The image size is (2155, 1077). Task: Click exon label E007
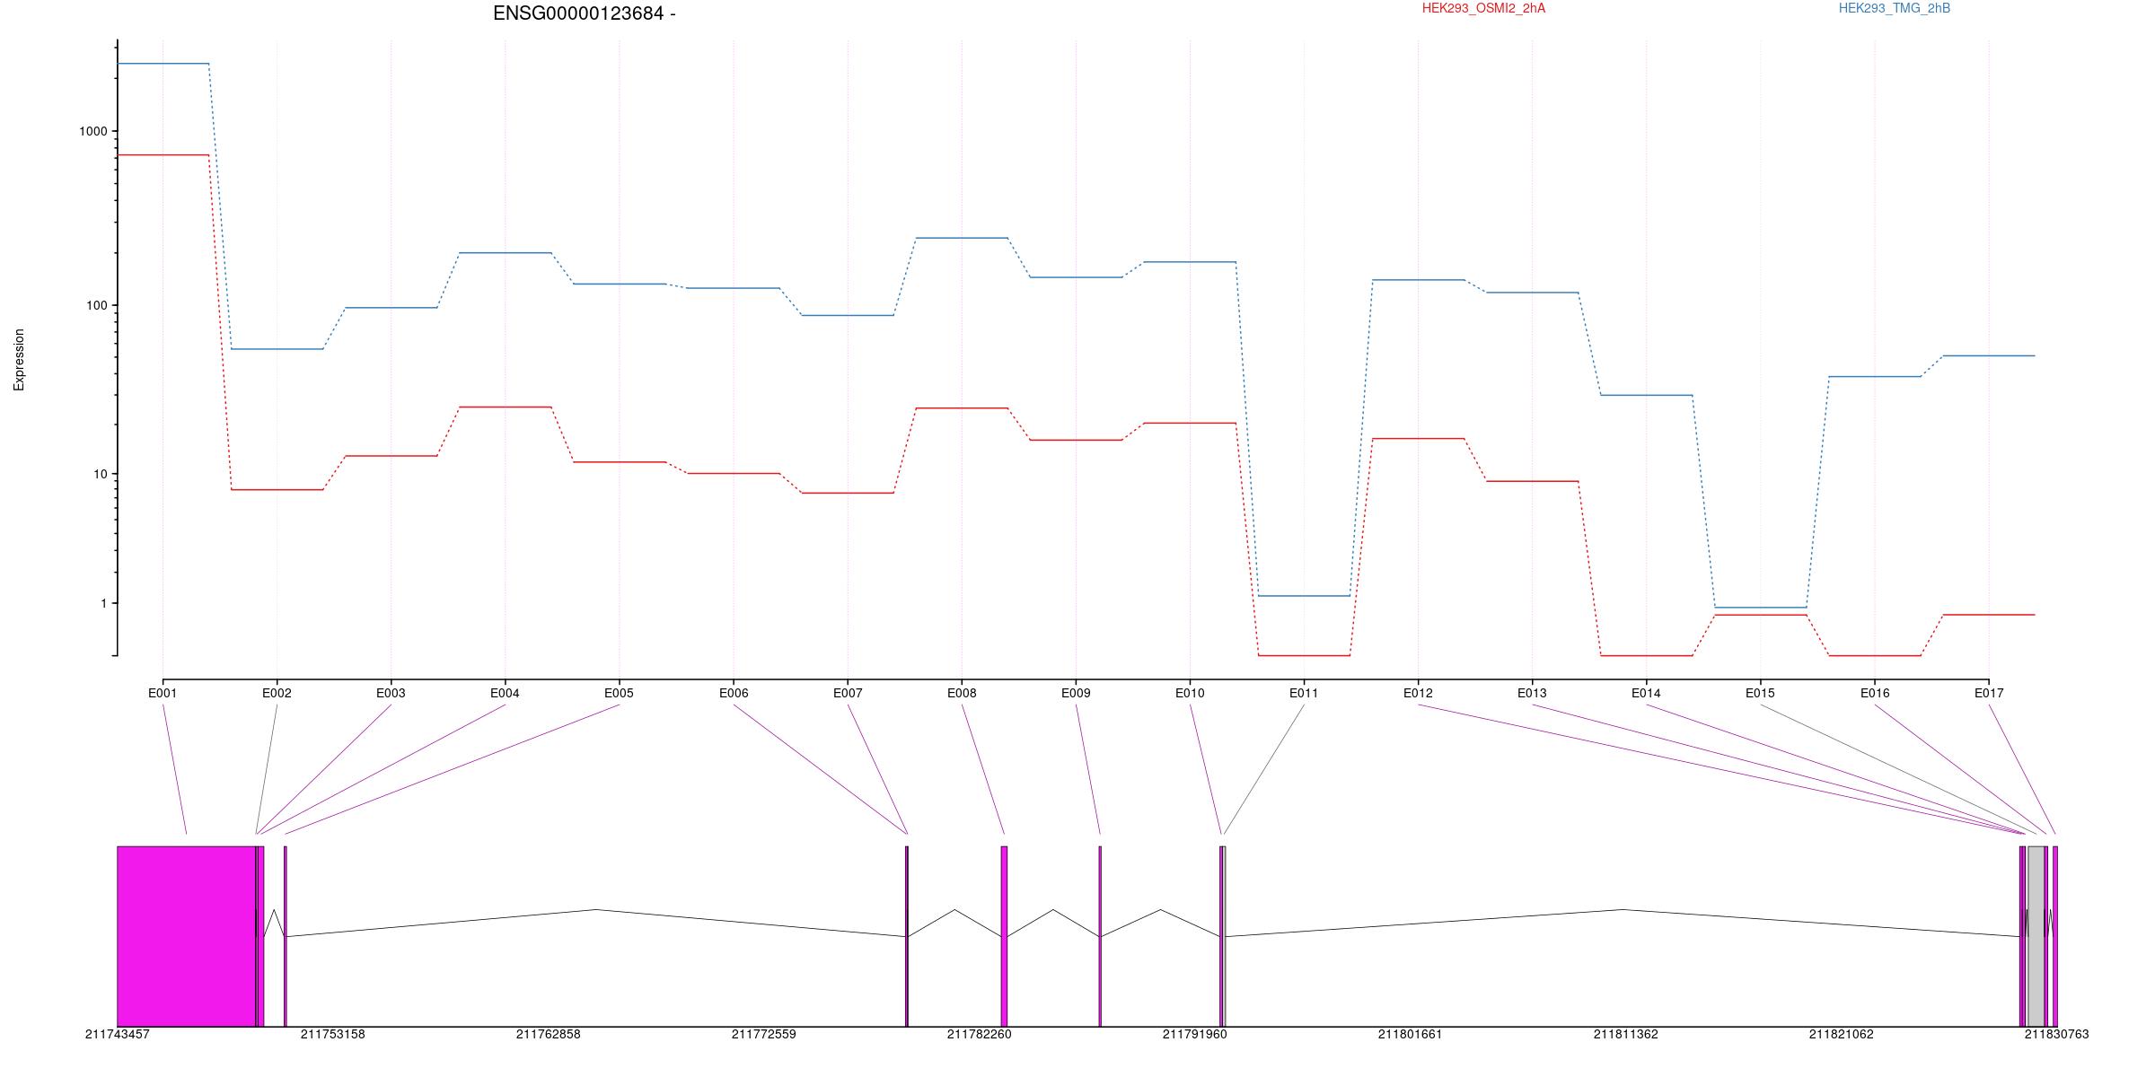tap(848, 693)
